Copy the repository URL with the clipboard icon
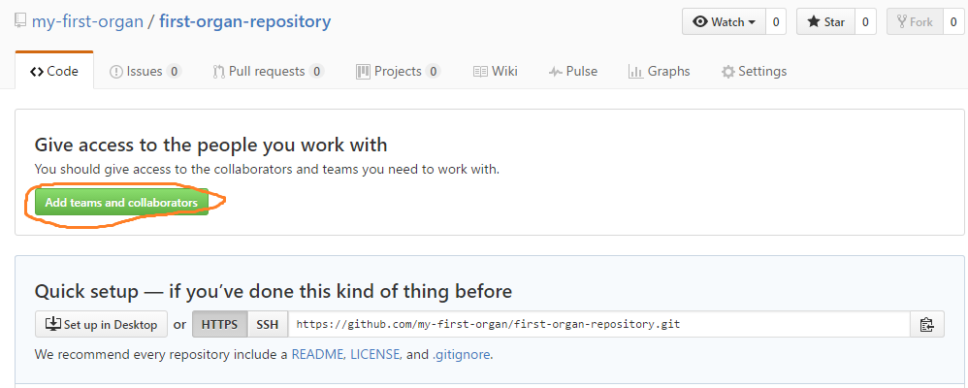968x388 pixels. click(x=926, y=324)
